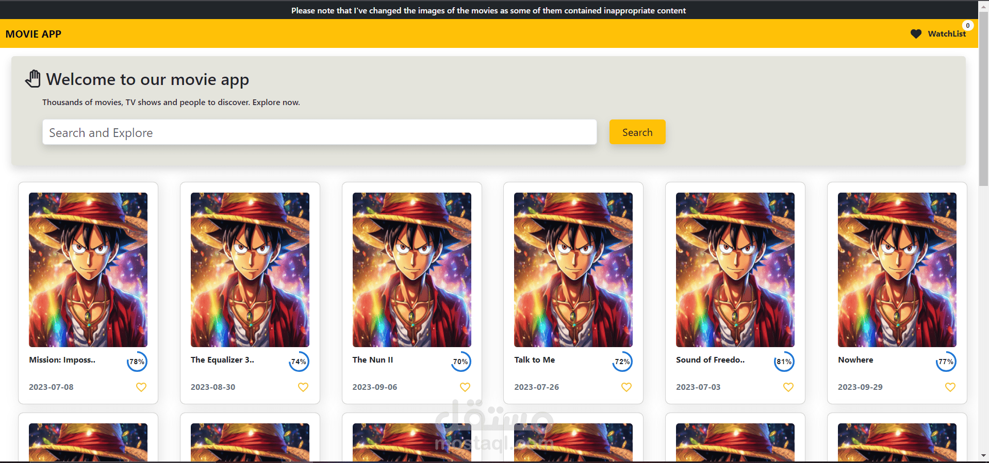Focus the Search and Explore input field
The height and width of the screenshot is (463, 989).
click(320, 132)
